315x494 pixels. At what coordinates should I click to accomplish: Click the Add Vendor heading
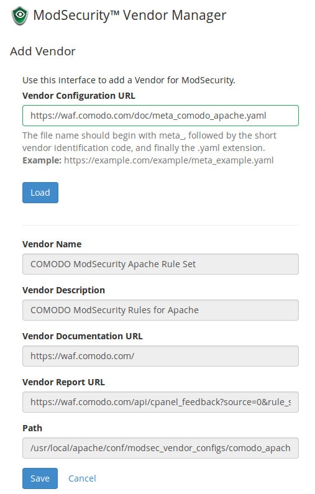[x=43, y=52]
